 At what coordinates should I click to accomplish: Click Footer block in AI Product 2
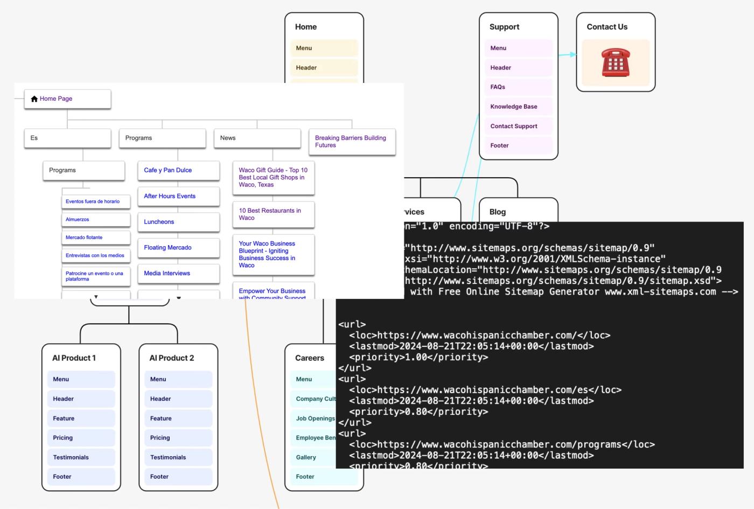tap(178, 477)
